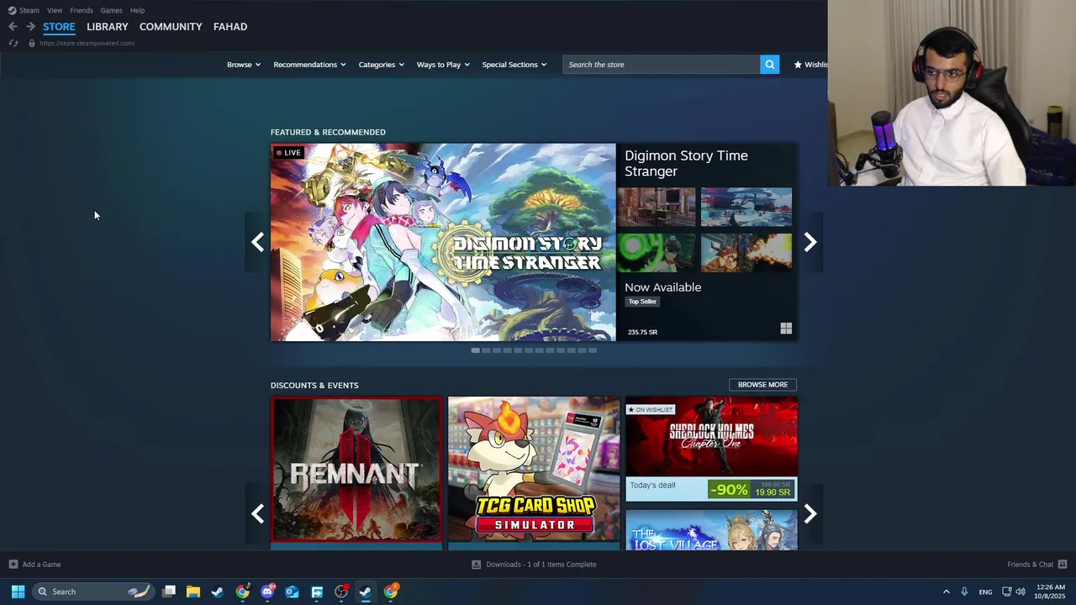Viewport: 1076px width, 605px height.
Task: Click the reload page icon
Action: [13, 43]
